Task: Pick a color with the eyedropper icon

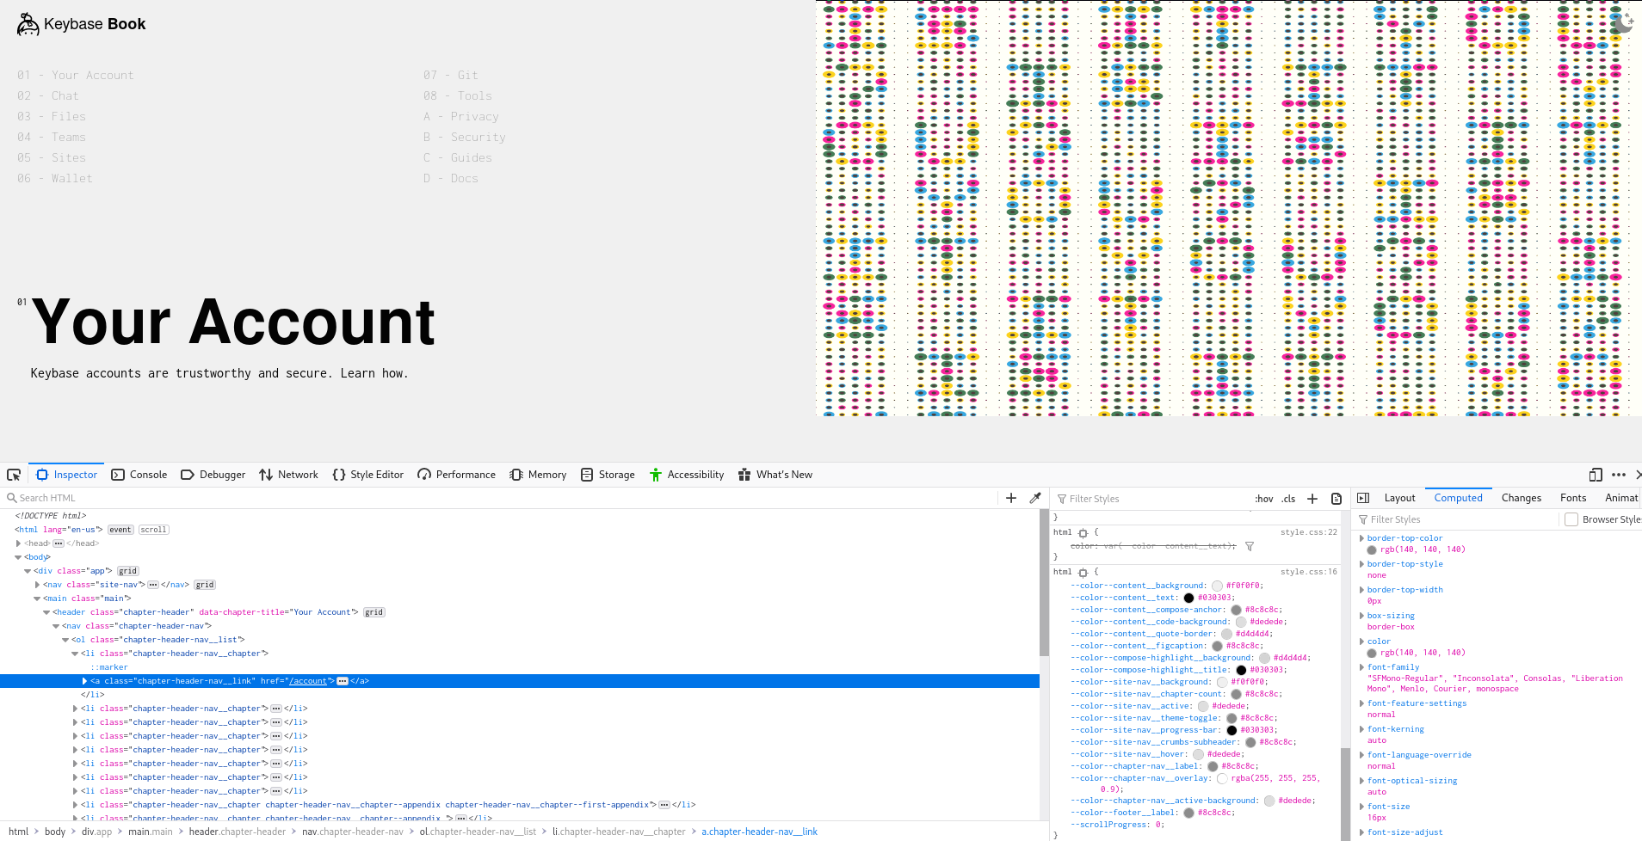Action: 1035,498
